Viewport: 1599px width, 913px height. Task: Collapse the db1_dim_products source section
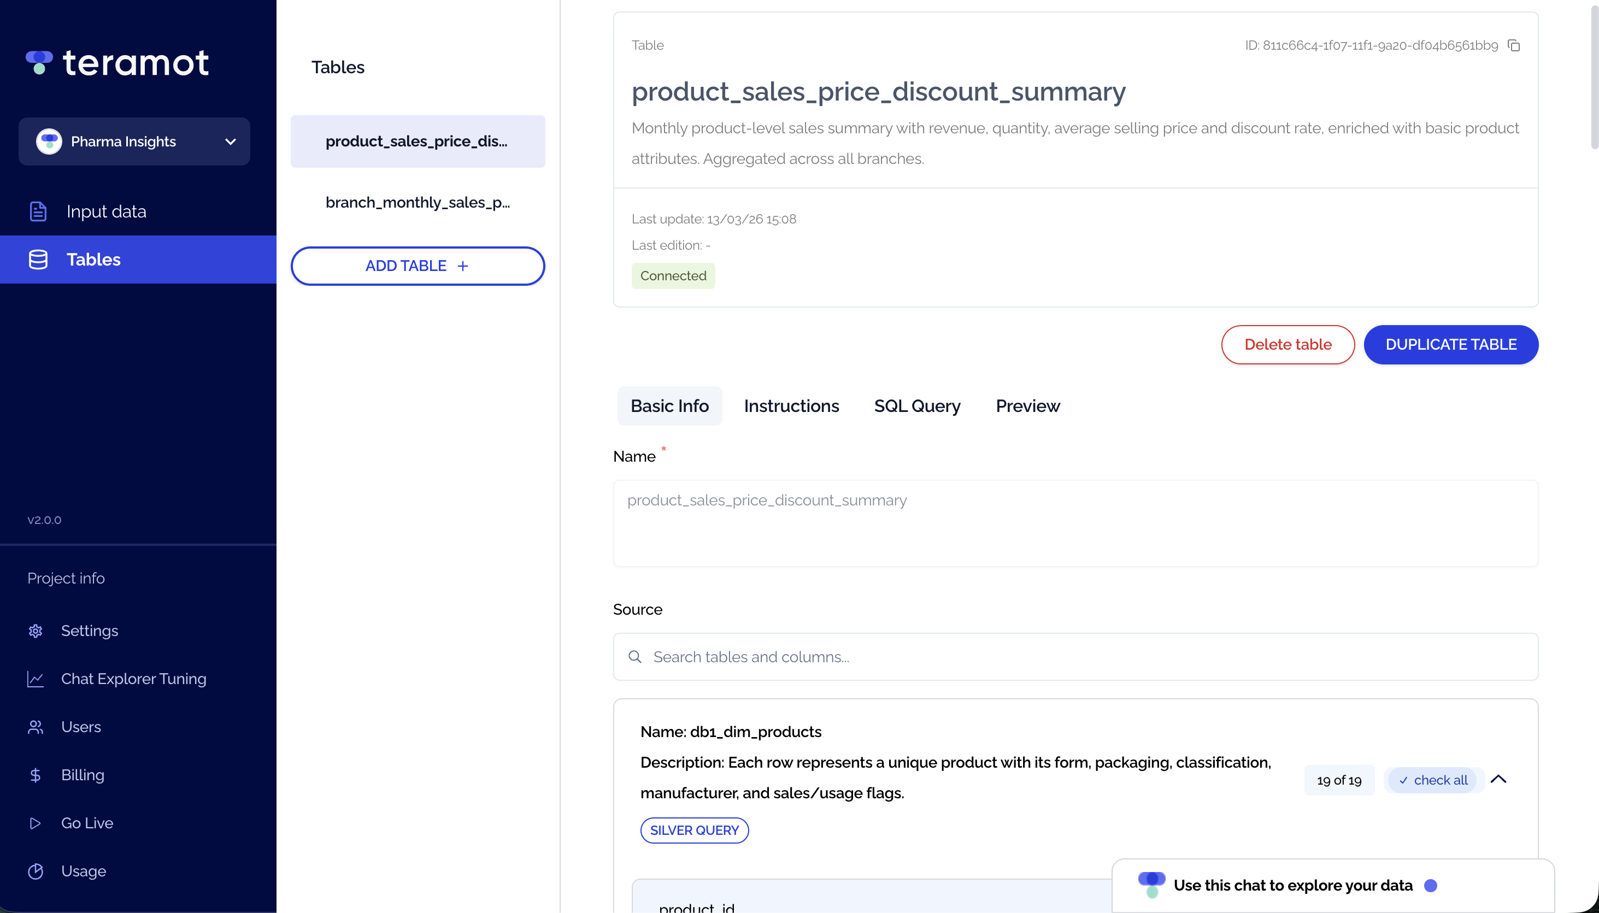pyautogui.click(x=1498, y=780)
